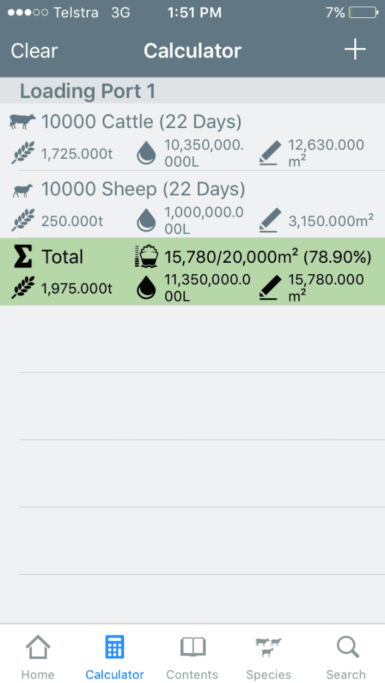Switch to the Contents tab

click(x=192, y=657)
